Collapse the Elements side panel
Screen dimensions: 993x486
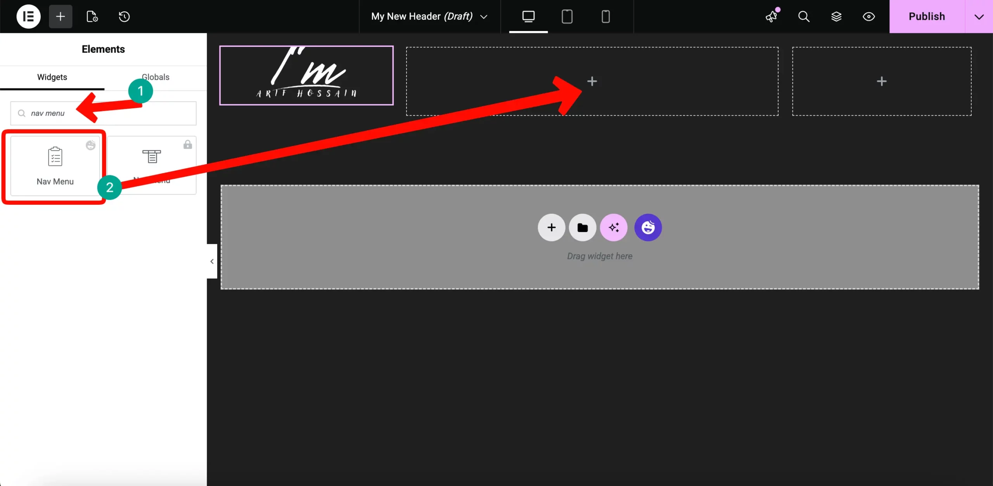click(x=211, y=261)
